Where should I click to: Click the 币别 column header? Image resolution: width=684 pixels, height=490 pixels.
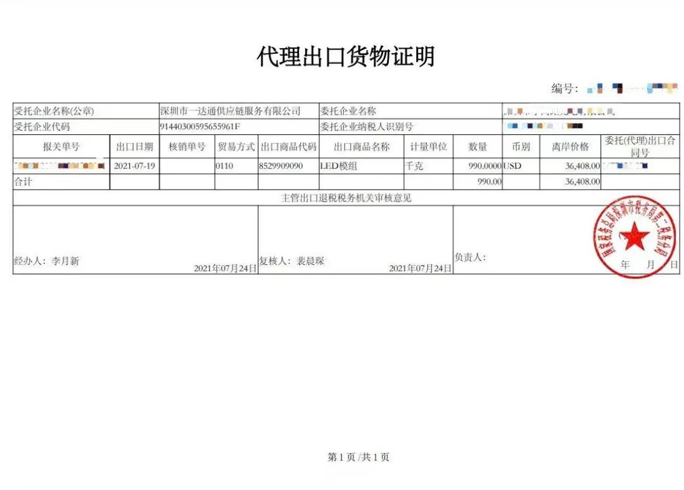tap(521, 146)
